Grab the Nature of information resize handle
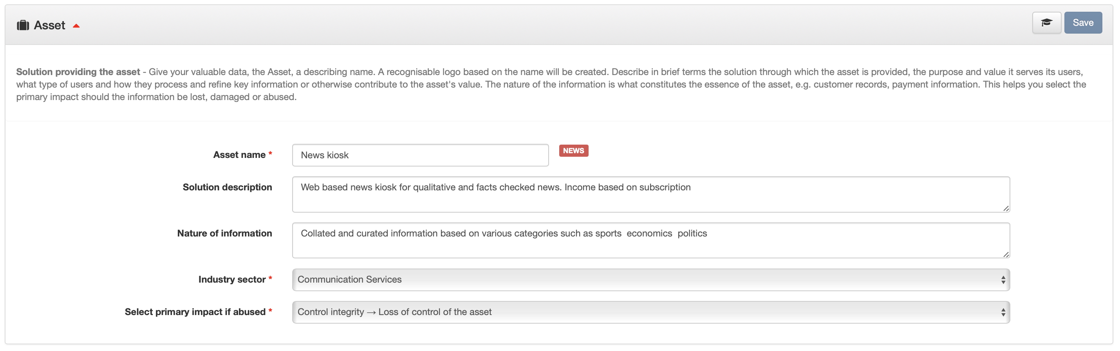This screenshot has width=1120, height=351. pyautogui.click(x=1006, y=254)
